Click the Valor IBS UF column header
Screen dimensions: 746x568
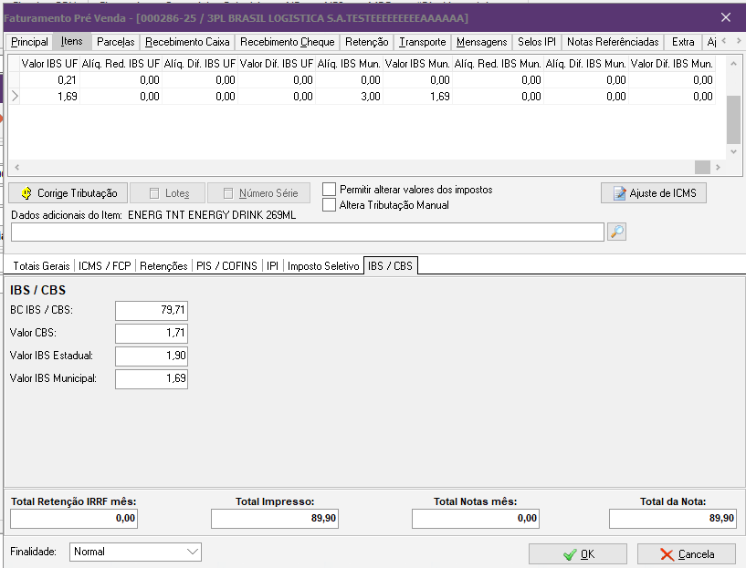point(49,64)
